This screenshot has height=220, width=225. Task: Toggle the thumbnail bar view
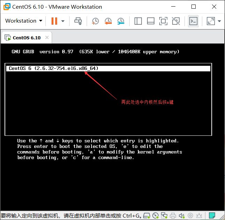coord(151,21)
